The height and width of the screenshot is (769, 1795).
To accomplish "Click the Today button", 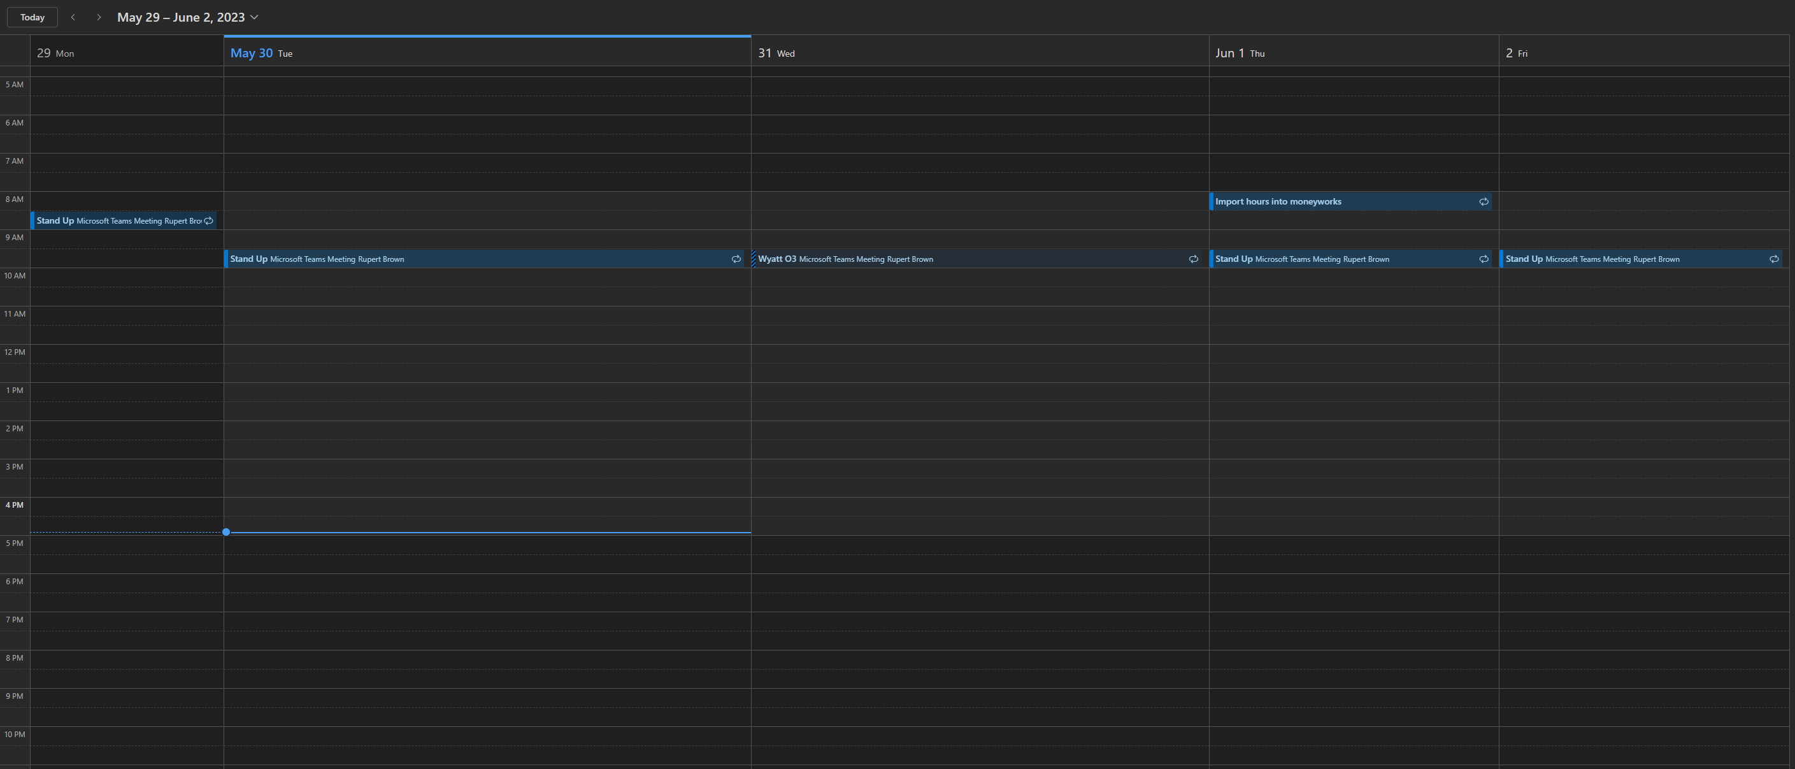I will (32, 17).
